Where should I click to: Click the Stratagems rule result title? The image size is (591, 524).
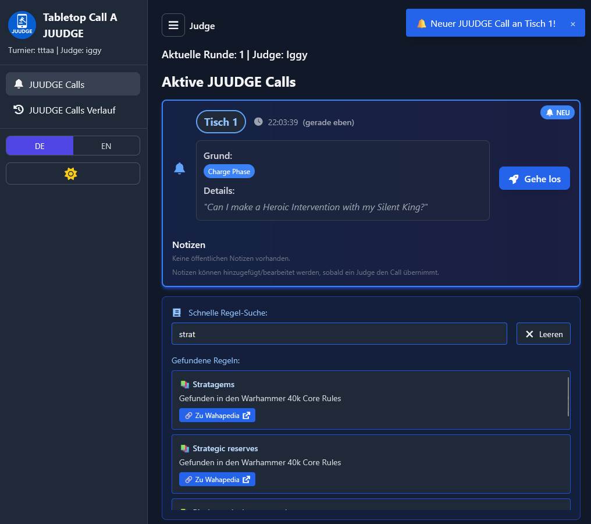213,384
